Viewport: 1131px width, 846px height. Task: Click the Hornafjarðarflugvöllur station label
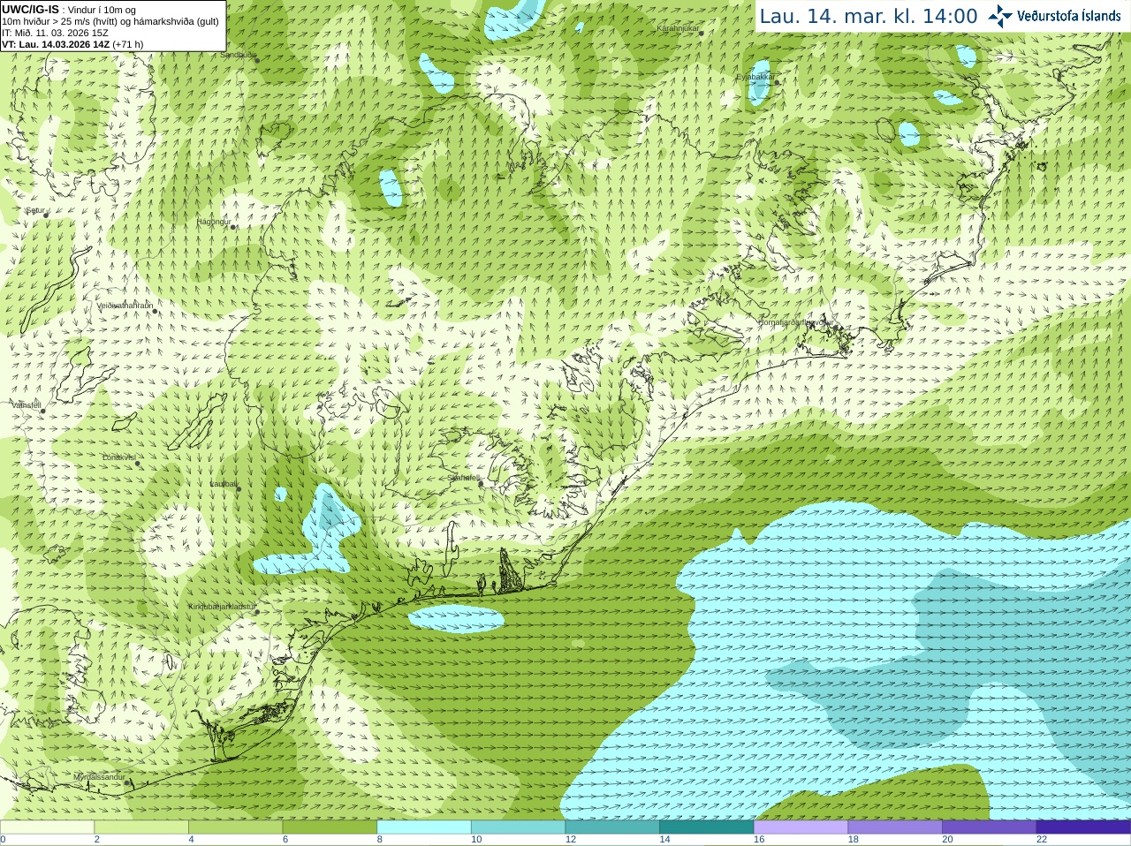coord(796,322)
